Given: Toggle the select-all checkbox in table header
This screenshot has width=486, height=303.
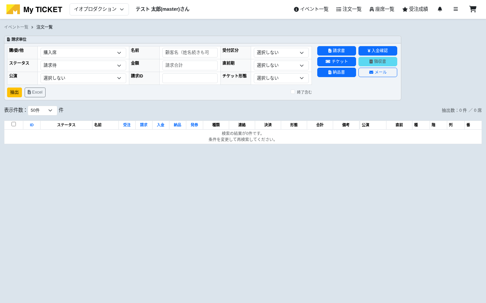Looking at the screenshot, I should [x=14, y=124].
